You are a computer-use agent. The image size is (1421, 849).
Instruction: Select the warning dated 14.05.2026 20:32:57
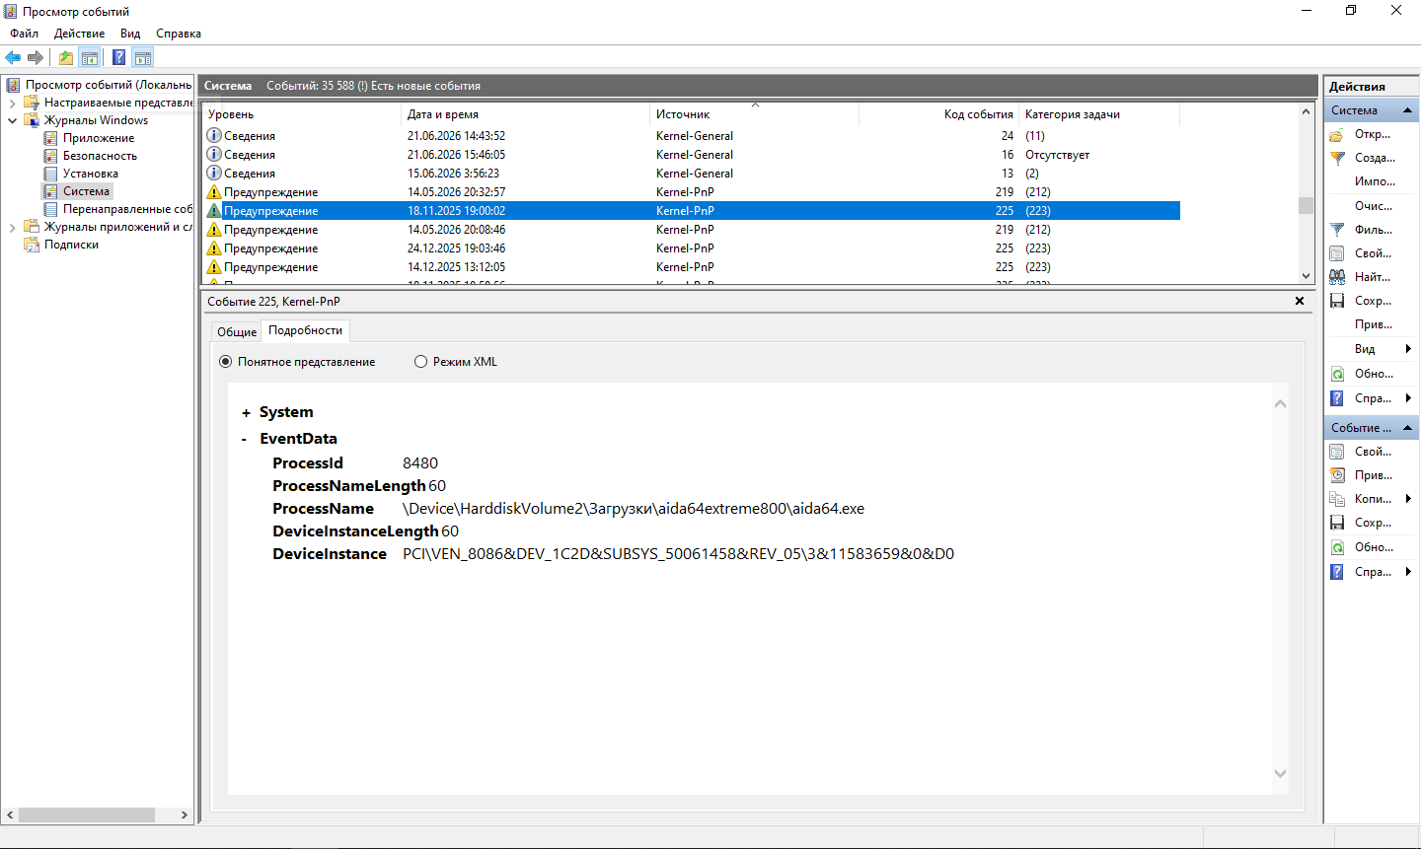pyautogui.click(x=691, y=192)
